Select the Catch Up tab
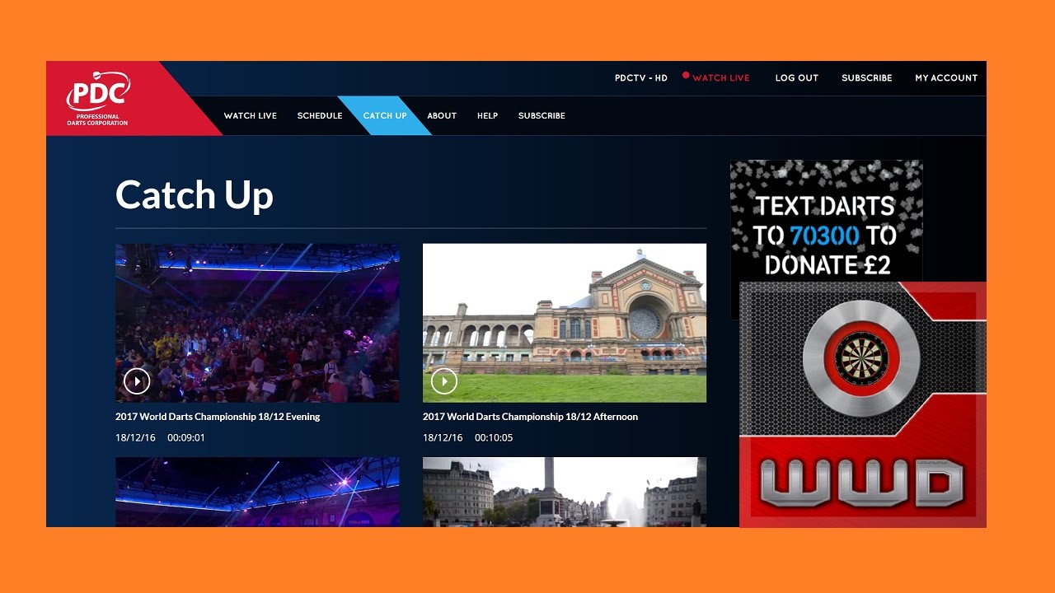This screenshot has width=1055, height=593. [385, 116]
